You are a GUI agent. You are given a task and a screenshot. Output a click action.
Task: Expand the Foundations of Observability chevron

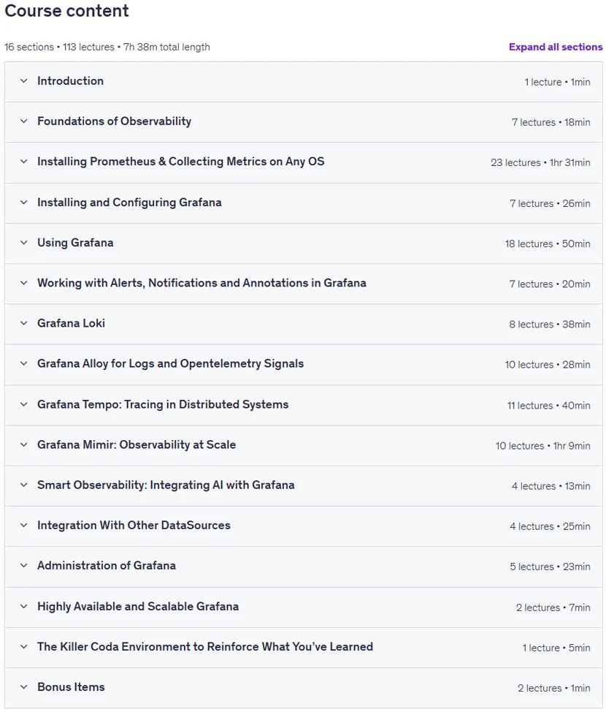click(x=23, y=121)
